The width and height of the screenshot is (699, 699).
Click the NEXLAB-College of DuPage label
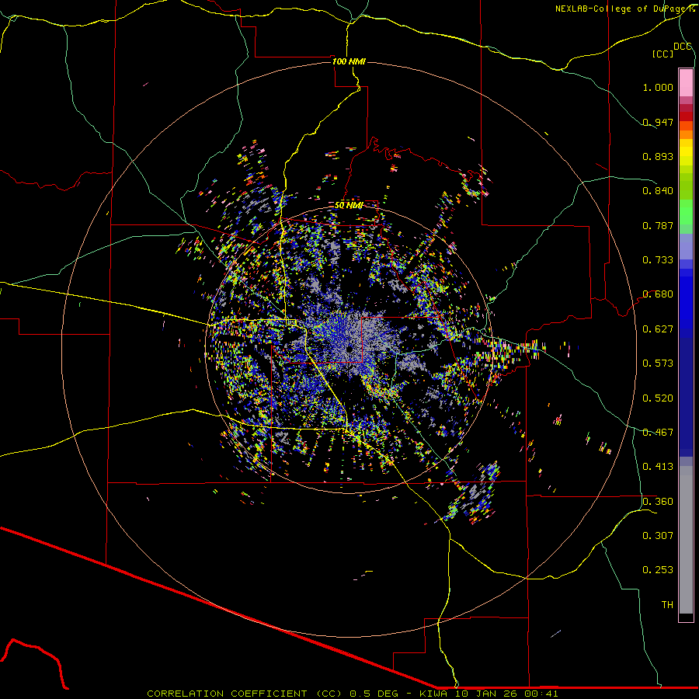(622, 9)
